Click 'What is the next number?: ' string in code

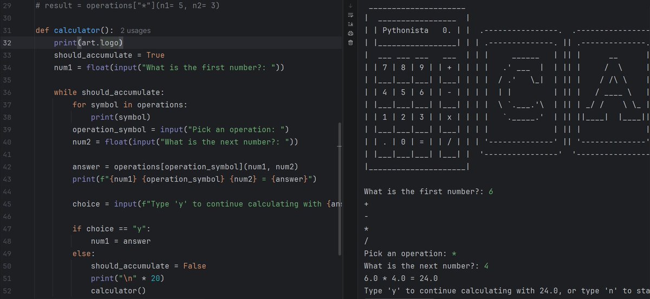[226, 142]
